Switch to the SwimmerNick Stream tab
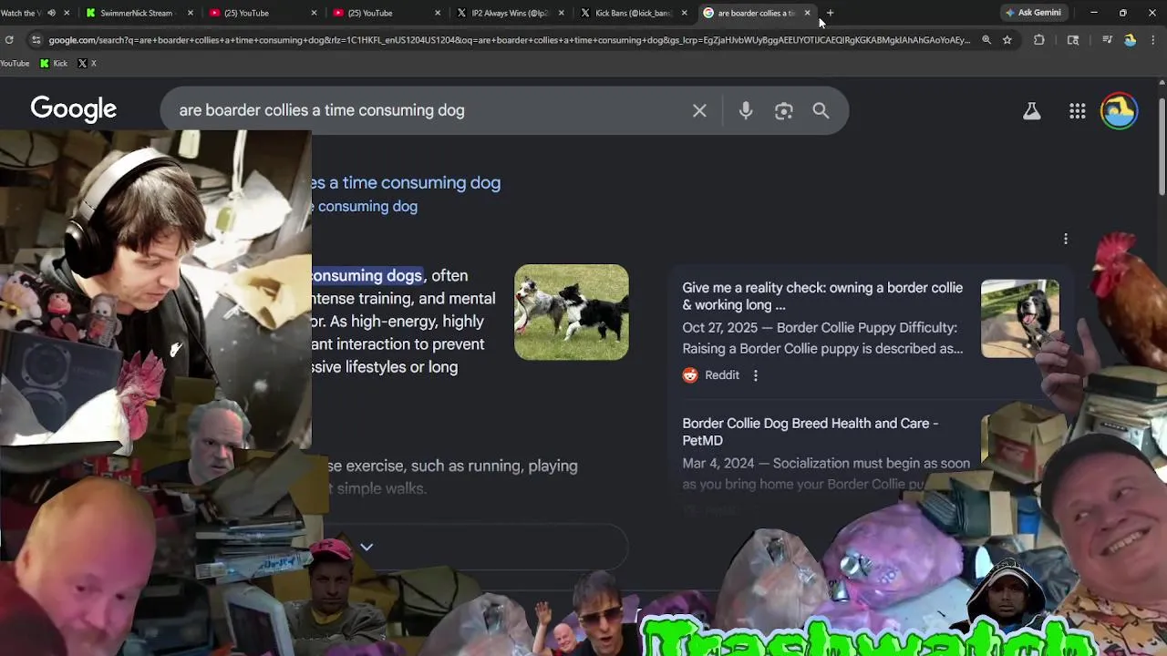This screenshot has width=1167, height=656. (137, 13)
